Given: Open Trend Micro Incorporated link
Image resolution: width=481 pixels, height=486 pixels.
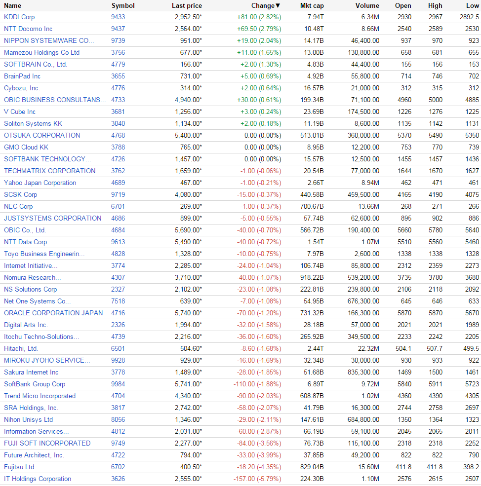Looking at the screenshot, I should pyautogui.click(x=40, y=396).
